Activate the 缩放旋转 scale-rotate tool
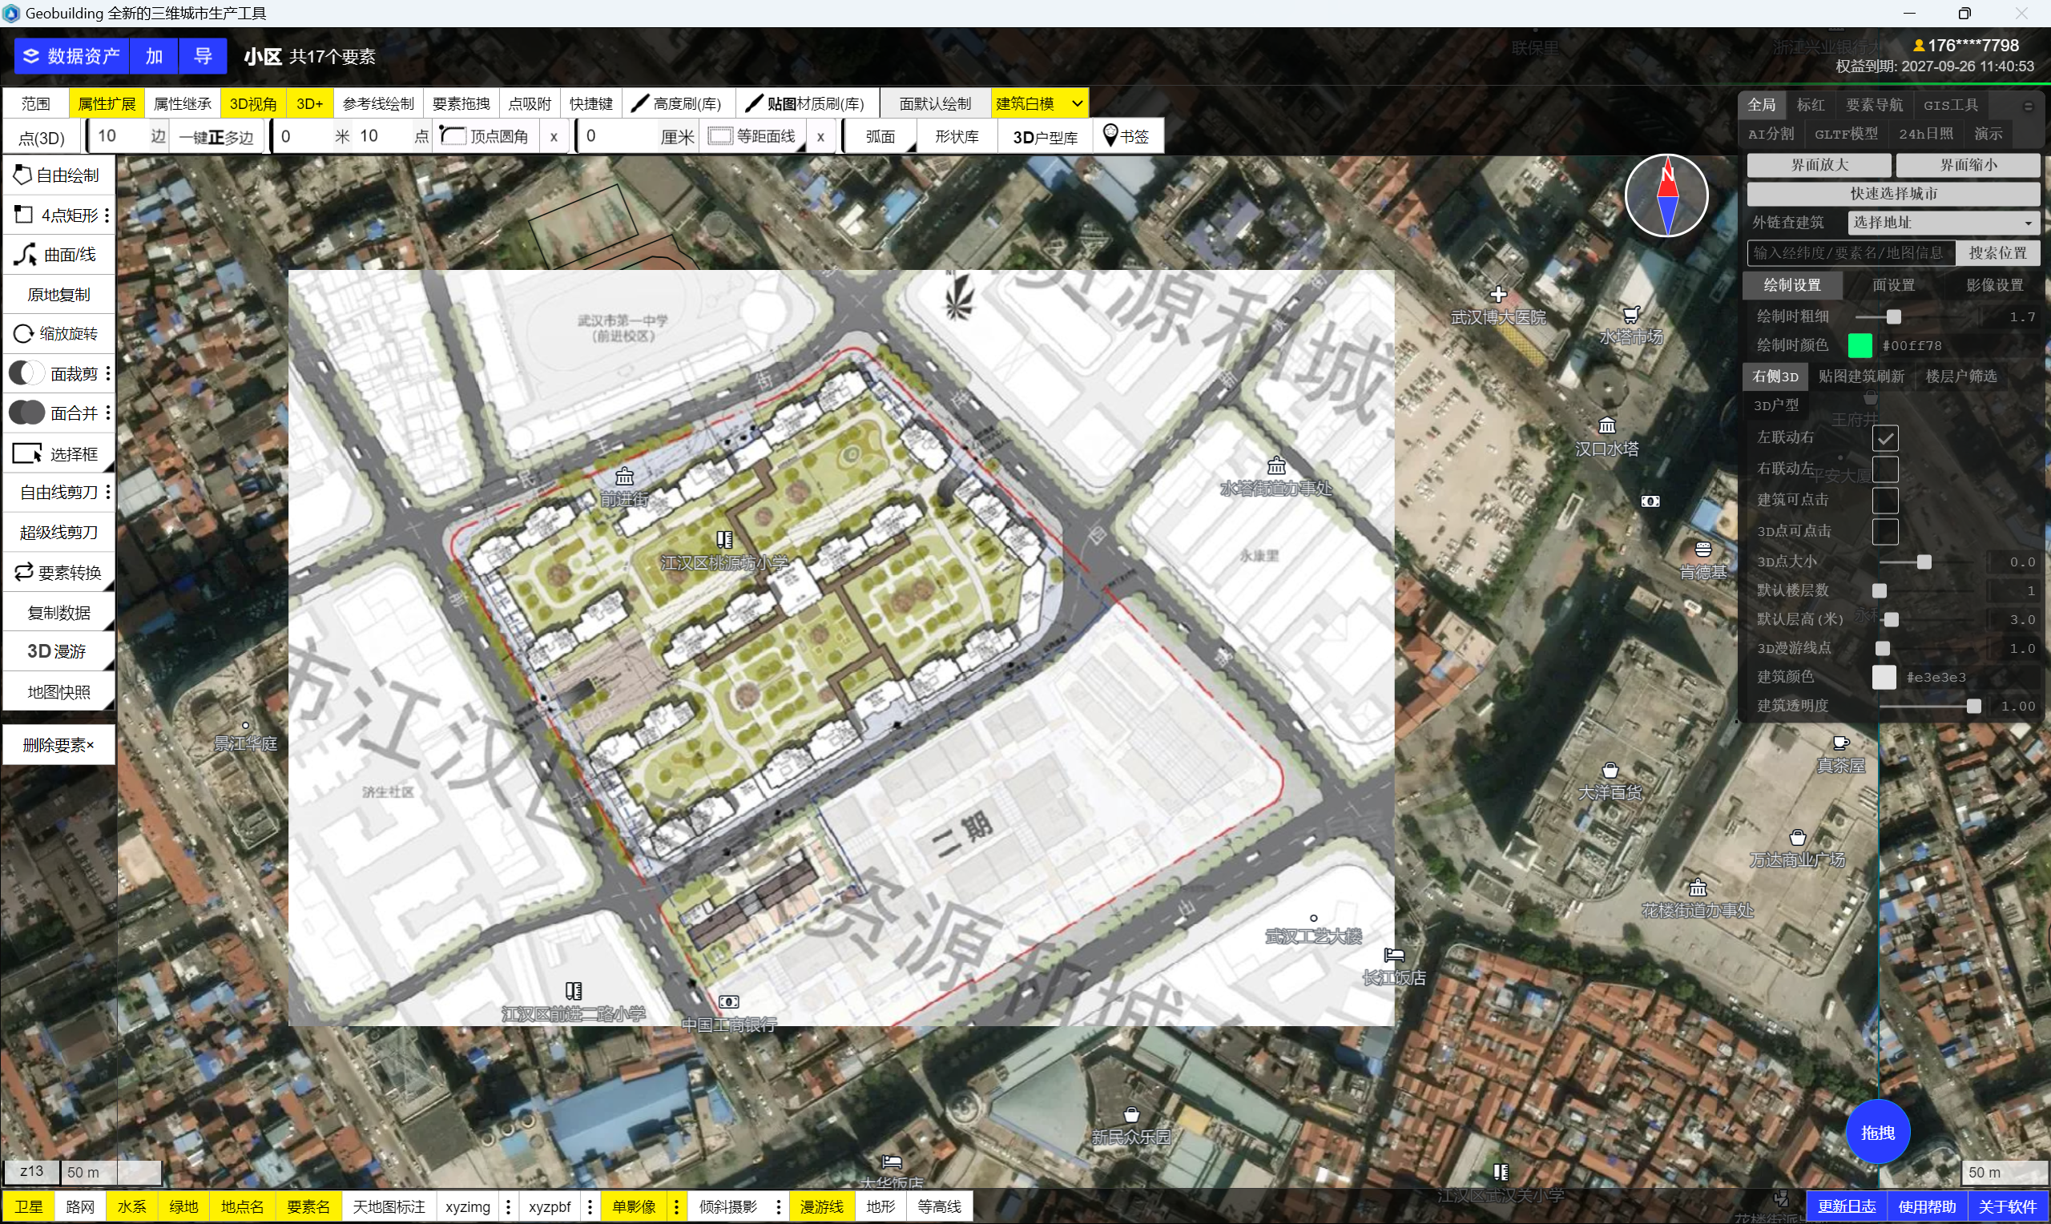Viewport: 2051px width, 1224px height. [58, 334]
